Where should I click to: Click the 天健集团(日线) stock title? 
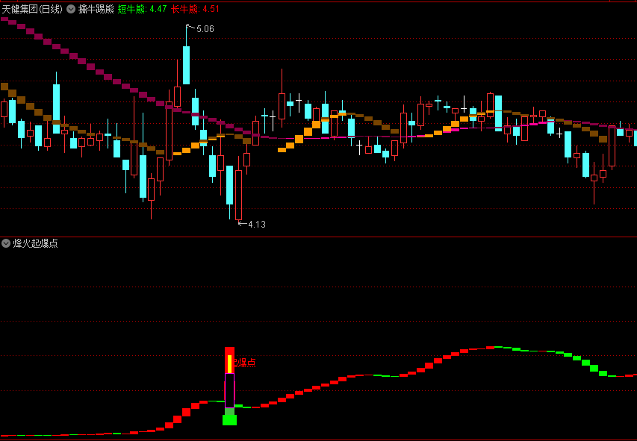pyautogui.click(x=32, y=9)
